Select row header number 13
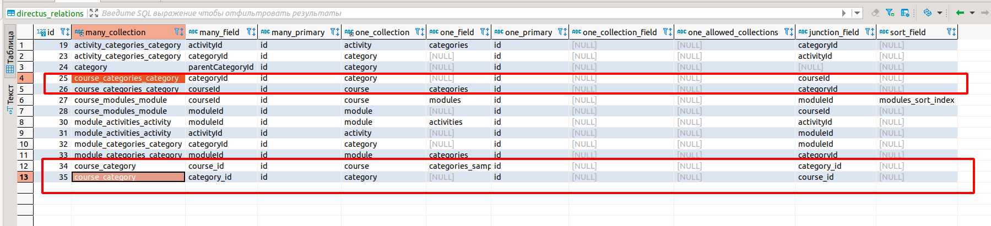991x226 pixels. click(25, 177)
